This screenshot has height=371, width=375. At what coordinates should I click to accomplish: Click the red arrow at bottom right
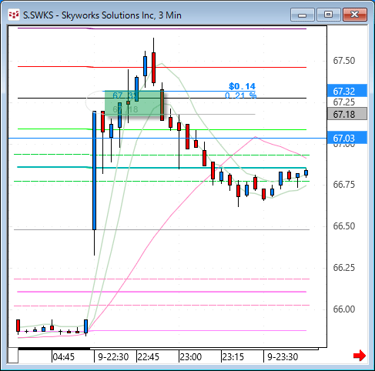(x=359, y=356)
